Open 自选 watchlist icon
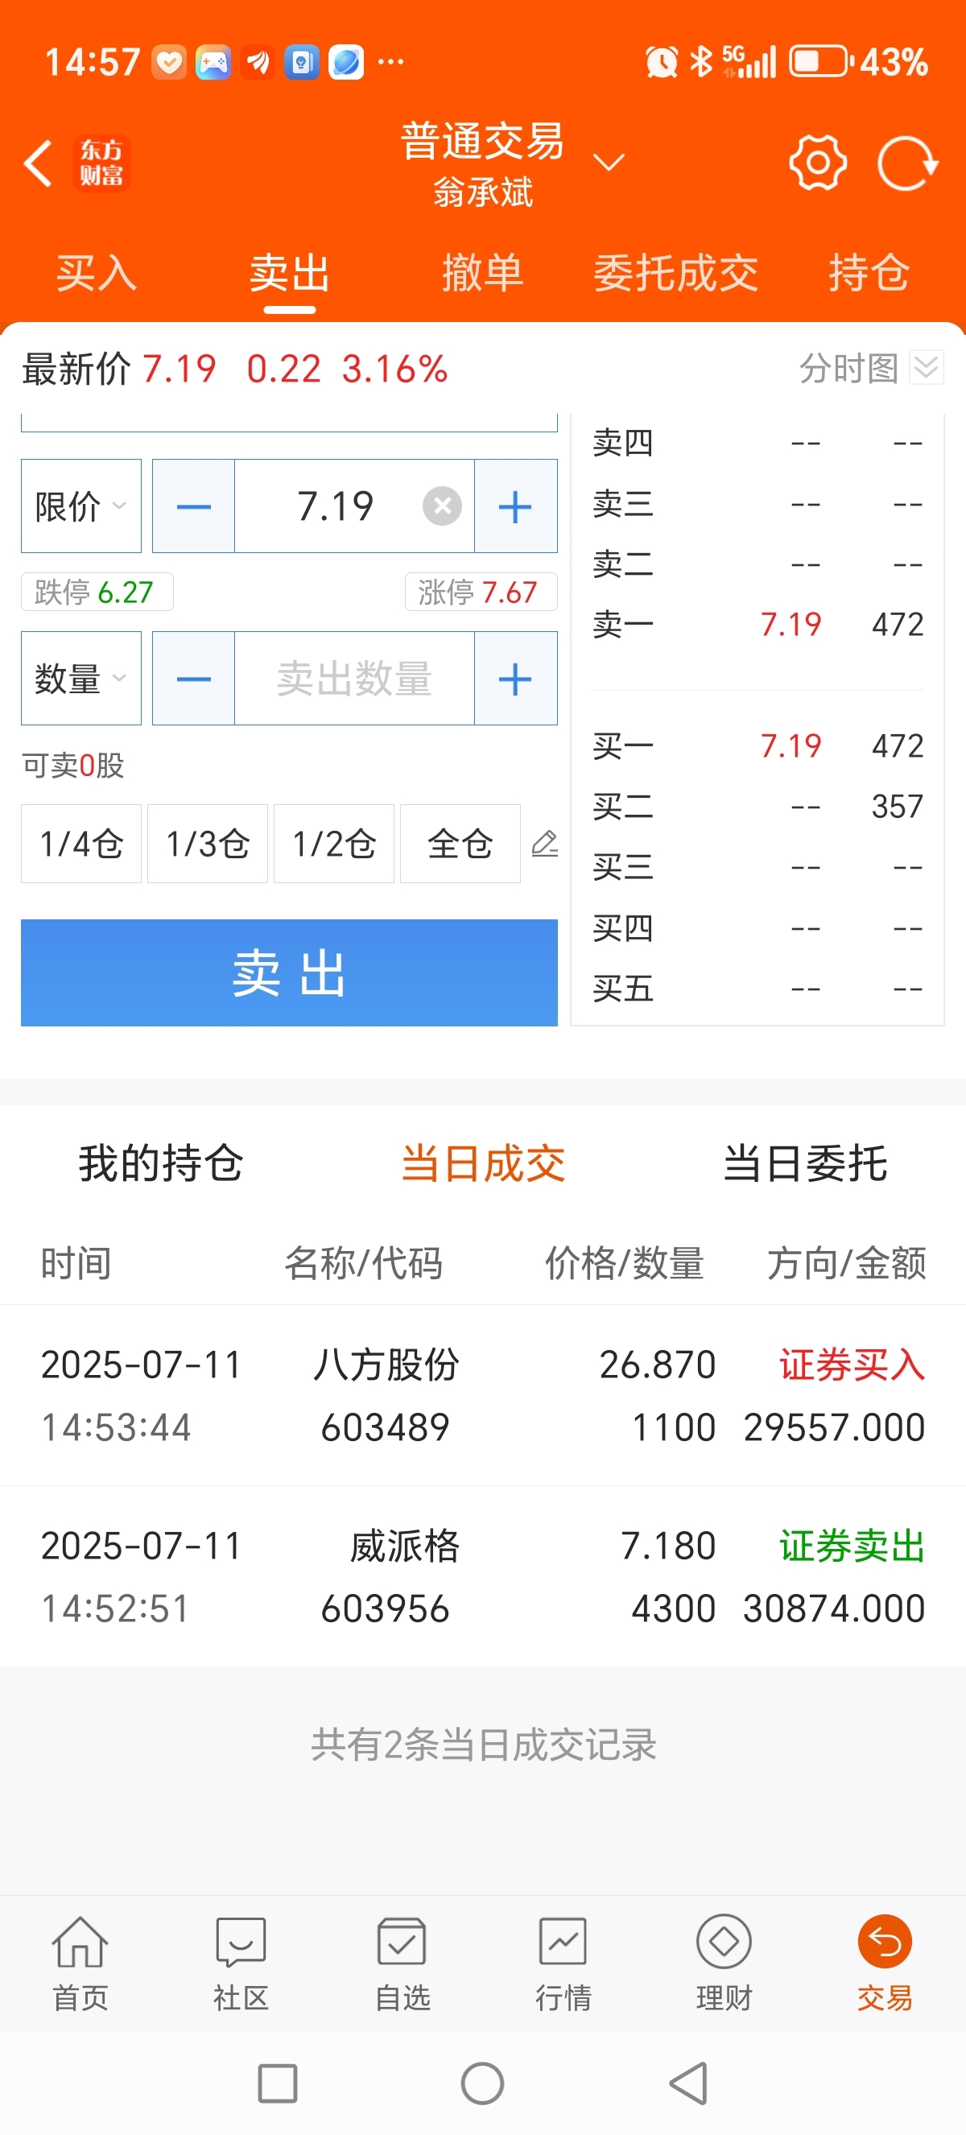 402,1964
